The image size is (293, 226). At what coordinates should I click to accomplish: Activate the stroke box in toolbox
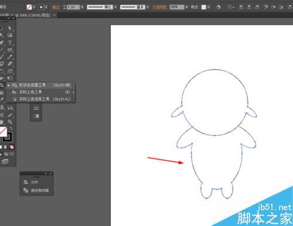[x=8, y=138]
